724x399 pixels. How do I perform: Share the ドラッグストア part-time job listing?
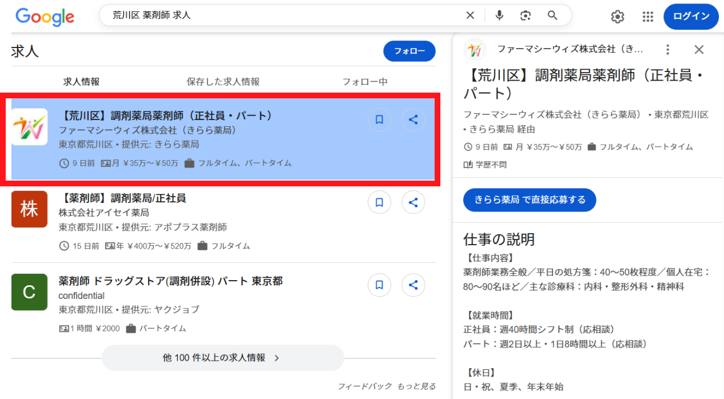(413, 285)
